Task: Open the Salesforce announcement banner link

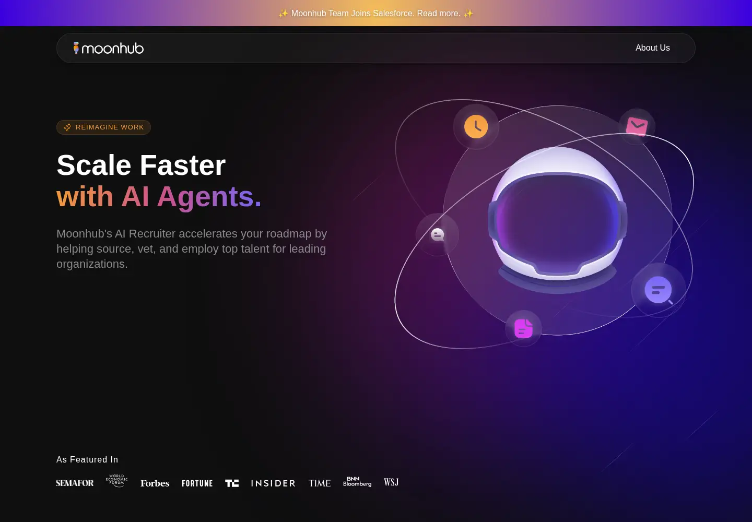Action: click(376, 13)
